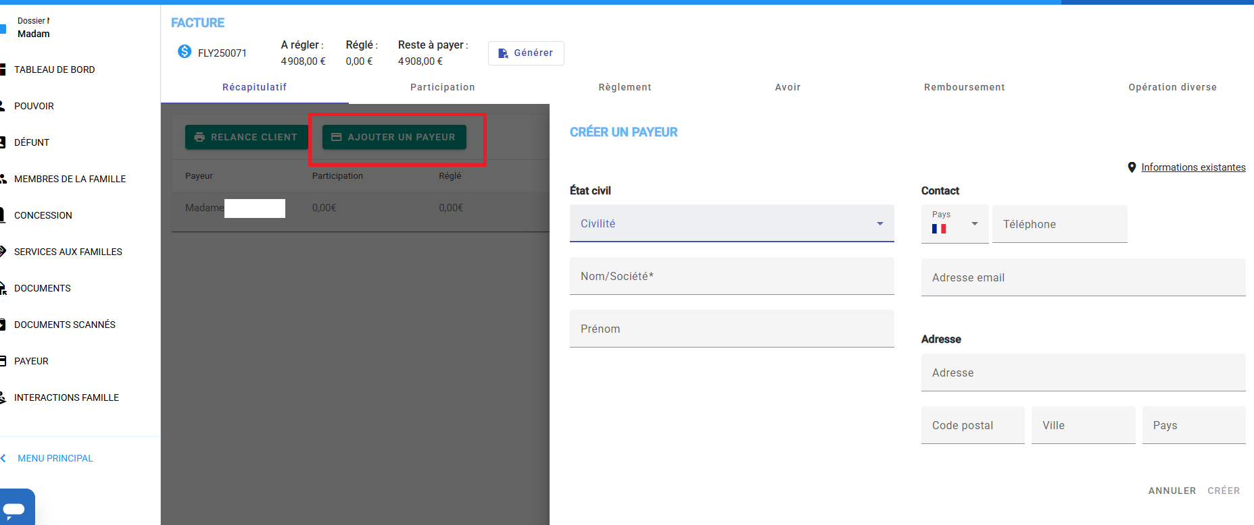Click the Participation column header in table

click(x=337, y=176)
